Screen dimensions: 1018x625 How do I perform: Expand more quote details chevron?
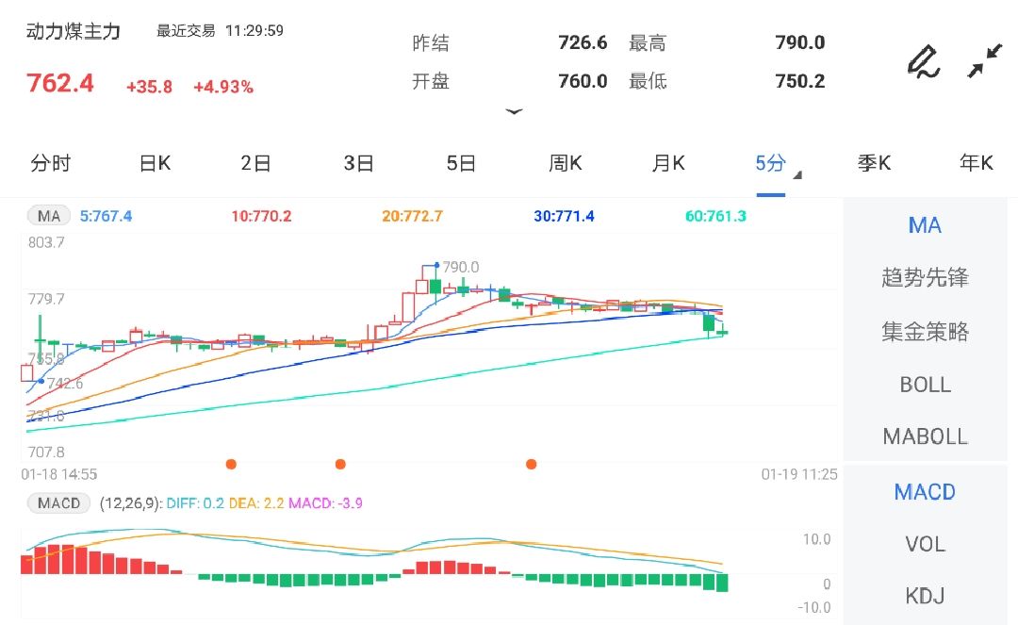click(x=514, y=111)
